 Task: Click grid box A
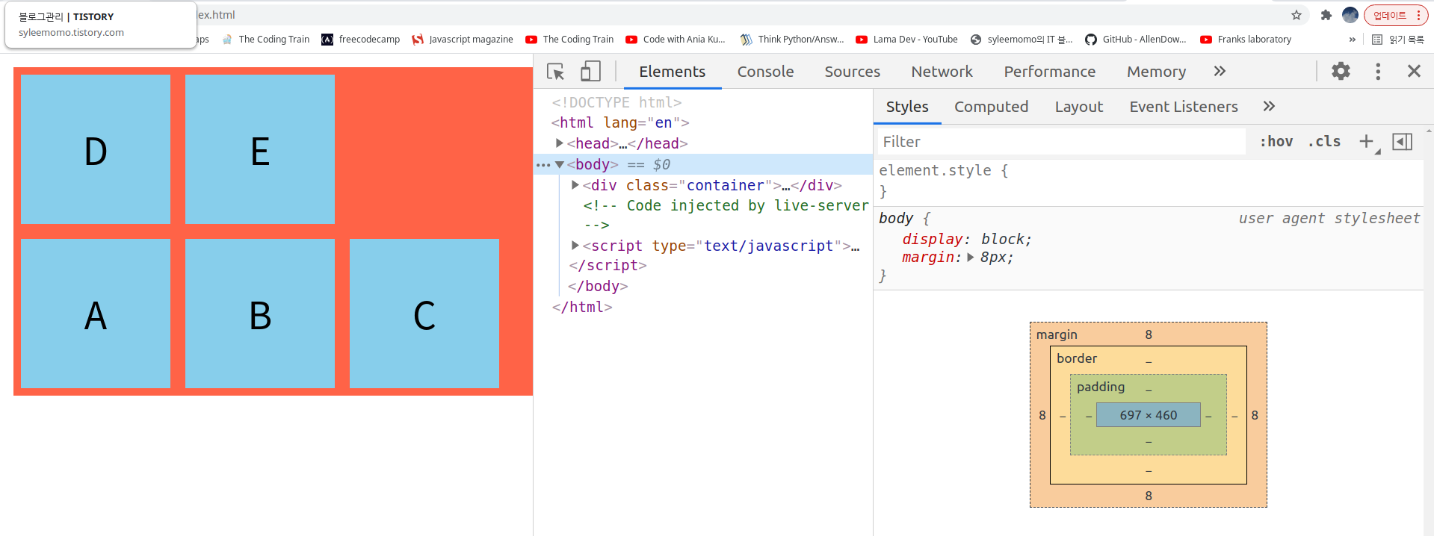(x=96, y=314)
